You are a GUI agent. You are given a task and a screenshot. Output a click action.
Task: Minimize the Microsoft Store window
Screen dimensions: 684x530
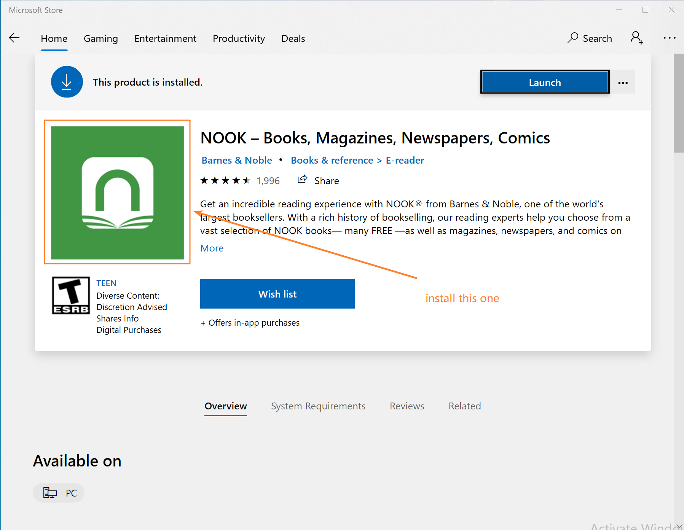[x=619, y=10]
